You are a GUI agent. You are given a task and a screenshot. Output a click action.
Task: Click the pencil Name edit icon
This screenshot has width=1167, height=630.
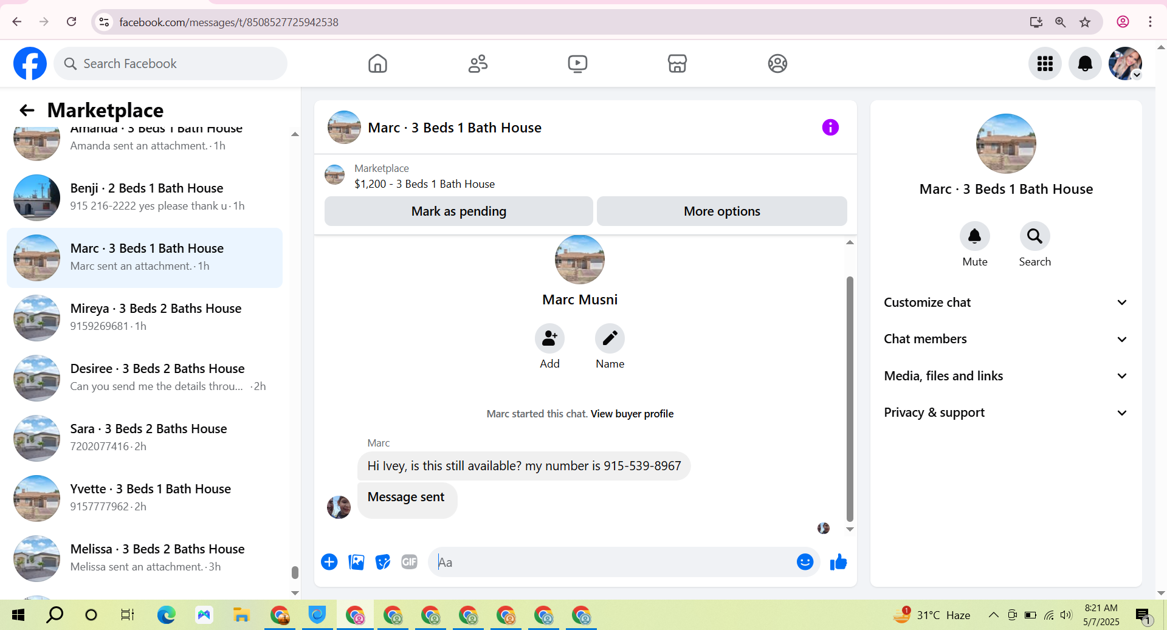[610, 338]
